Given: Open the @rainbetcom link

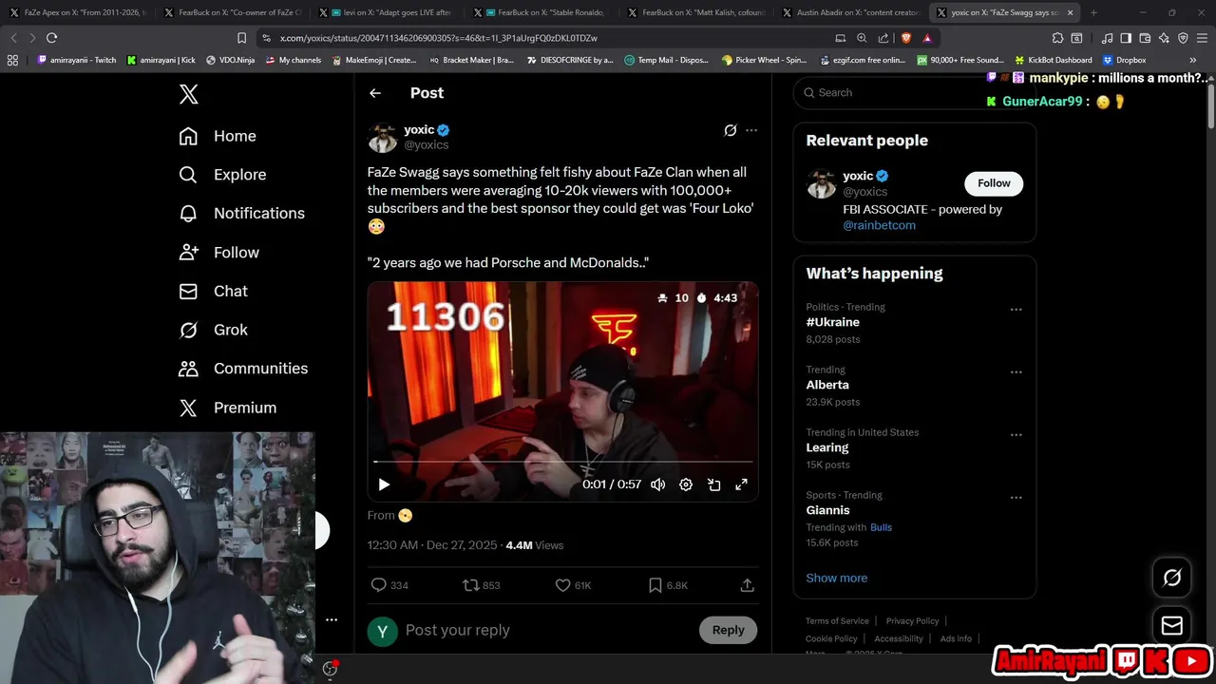Looking at the screenshot, I should [880, 225].
